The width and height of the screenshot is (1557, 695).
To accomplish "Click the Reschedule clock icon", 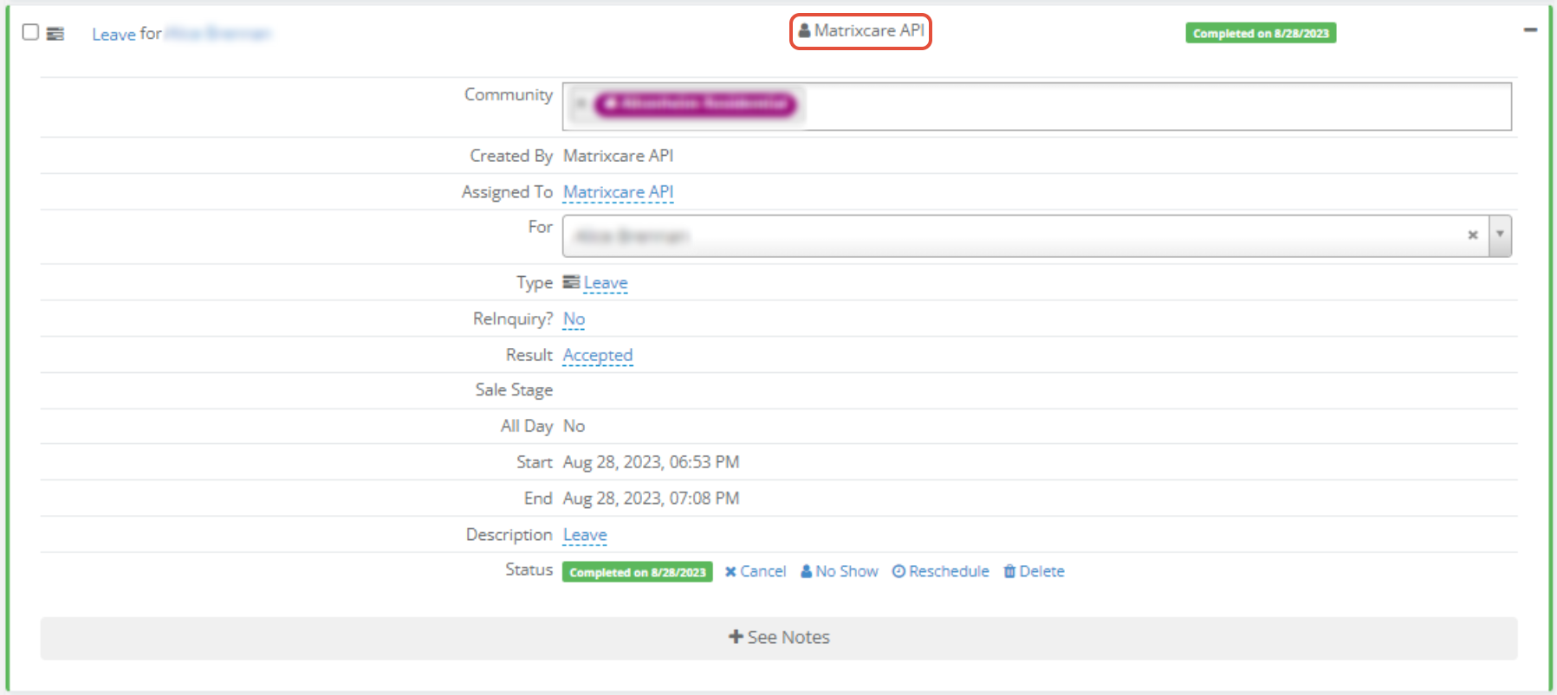I will (899, 571).
